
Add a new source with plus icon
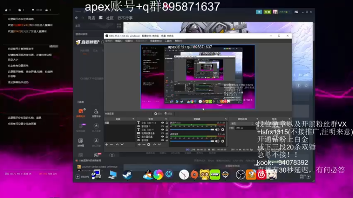click(x=139, y=145)
